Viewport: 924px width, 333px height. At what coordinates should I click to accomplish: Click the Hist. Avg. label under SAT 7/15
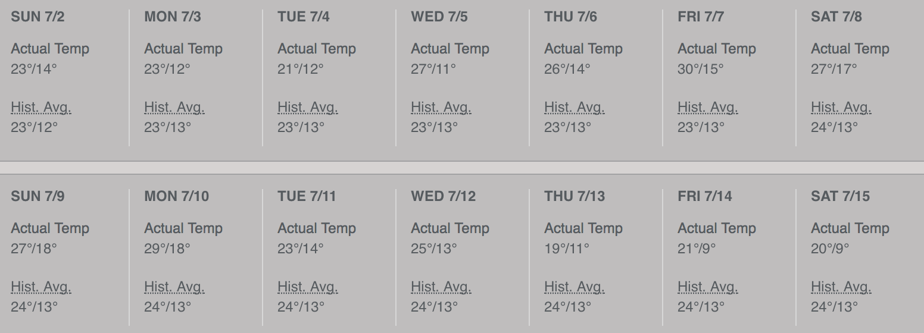click(x=841, y=287)
